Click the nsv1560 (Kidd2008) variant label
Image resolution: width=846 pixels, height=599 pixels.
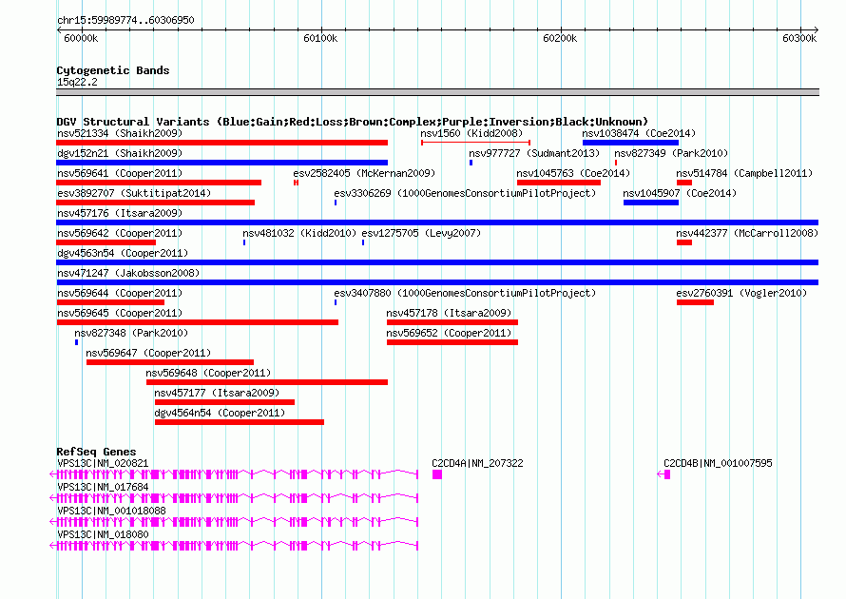tap(471, 133)
